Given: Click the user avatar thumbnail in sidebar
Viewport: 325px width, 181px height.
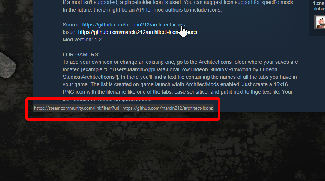Looking at the screenshot, I should 320,22.
